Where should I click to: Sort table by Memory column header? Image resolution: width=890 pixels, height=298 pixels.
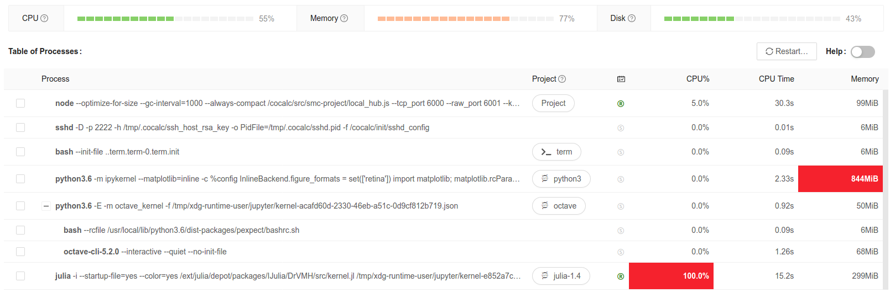coord(864,79)
